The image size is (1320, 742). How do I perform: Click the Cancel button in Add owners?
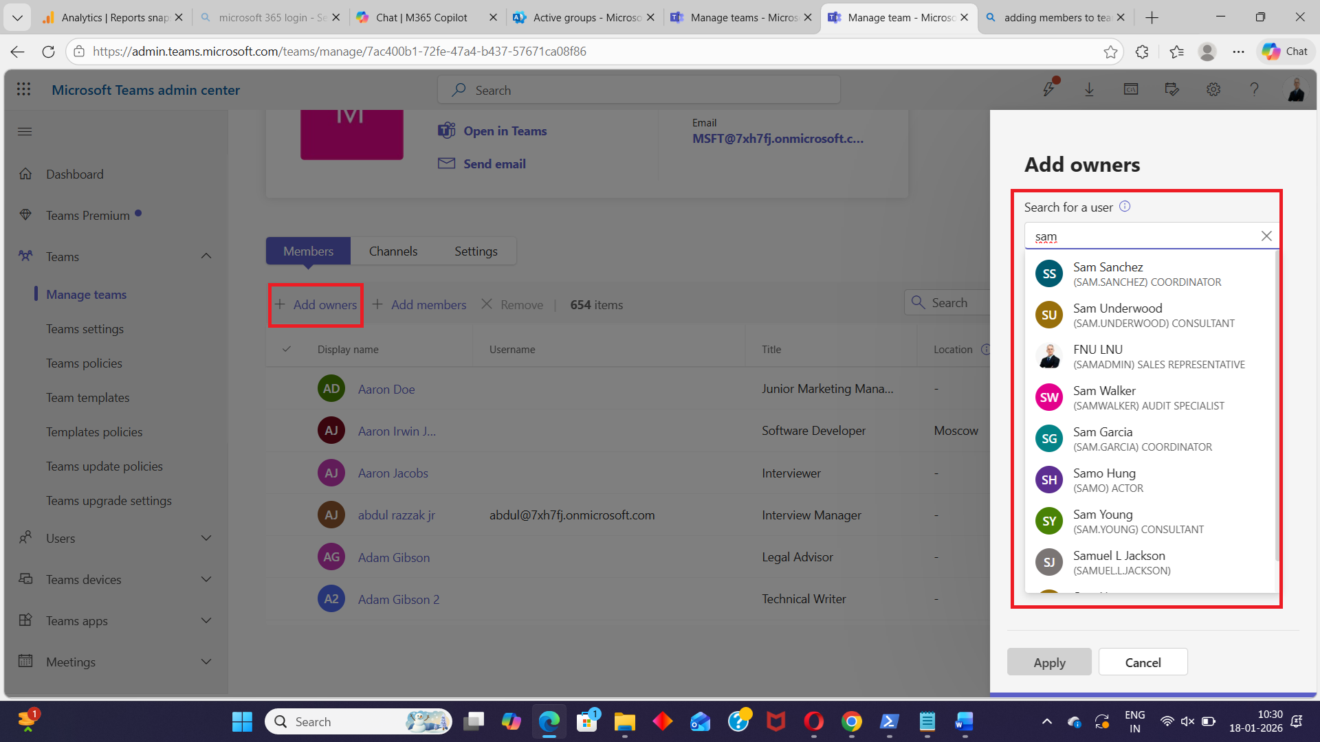1143,662
